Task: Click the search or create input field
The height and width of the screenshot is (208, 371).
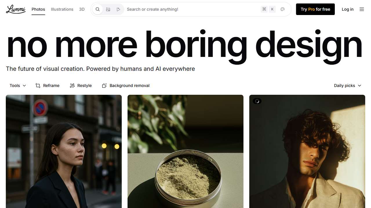Action: click(191, 9)
